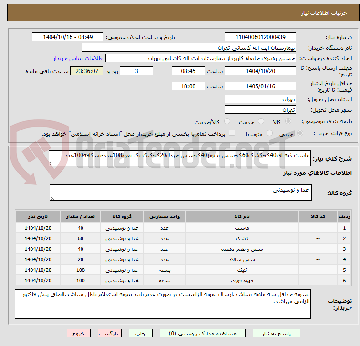Click the remaining days field '3'
Image resolution: width=360 pixels, height=346 pixels.
[x=136, y=71]
